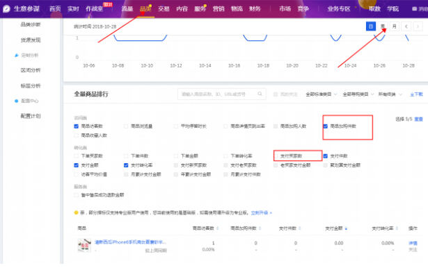Sort by 支付金额 column arrow
The image size is (428, 268).
(346, 228)
